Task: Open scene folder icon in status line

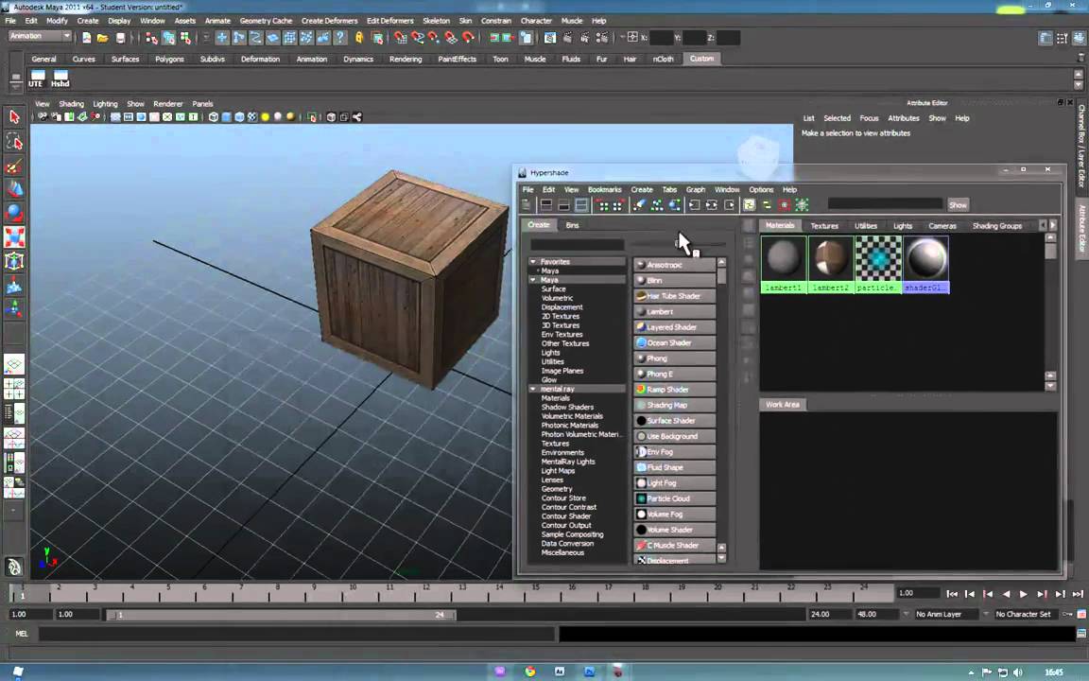Action: click(103, 38)
